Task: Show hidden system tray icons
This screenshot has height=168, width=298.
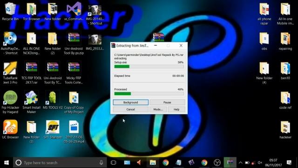Action: (241, 162)
